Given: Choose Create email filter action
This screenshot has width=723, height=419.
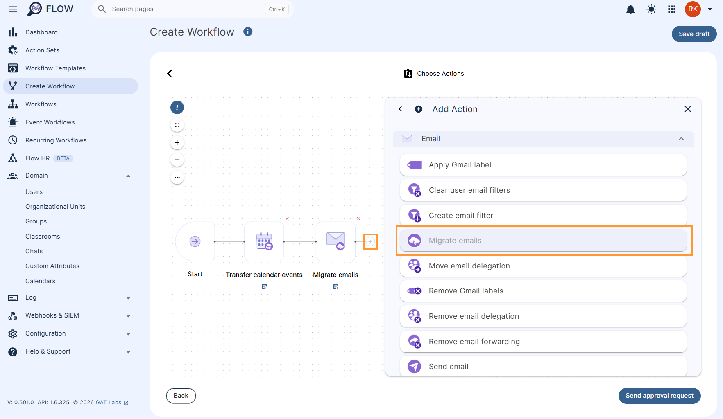Looking at the screenshot, I should click(543, 215).
